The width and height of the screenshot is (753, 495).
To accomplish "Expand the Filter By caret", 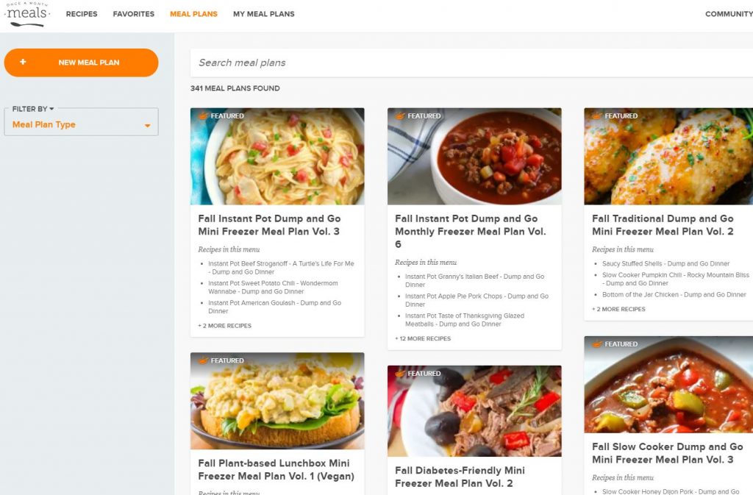I will (x=52, y=109).
